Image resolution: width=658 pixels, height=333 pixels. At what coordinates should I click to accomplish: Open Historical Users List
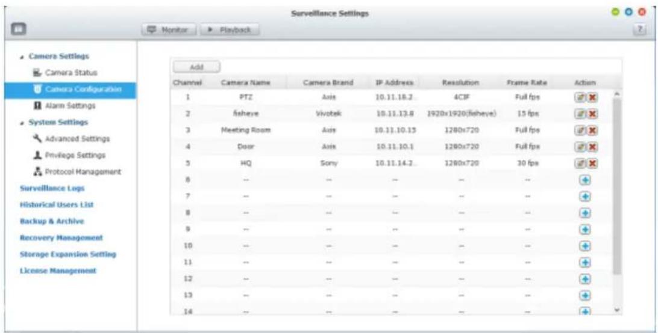(x=57, y=205)
